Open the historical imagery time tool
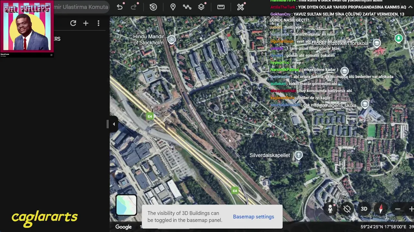Image resolution: width=414 pixels, height=232 pixels. (153, 7)
